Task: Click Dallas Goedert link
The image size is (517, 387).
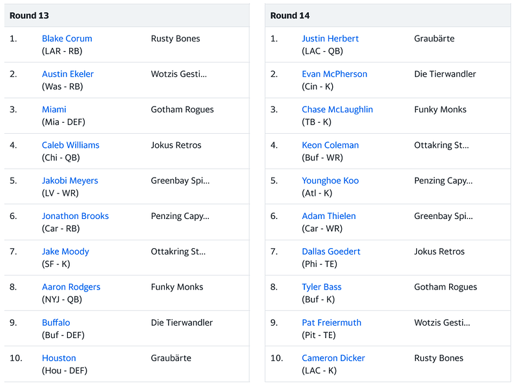Action: [331, 252]
